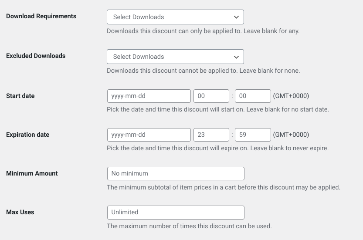Click the Start date GMT+0000 timezone text
This screenshot has height=240, width=363.
(x=291, y=96)
